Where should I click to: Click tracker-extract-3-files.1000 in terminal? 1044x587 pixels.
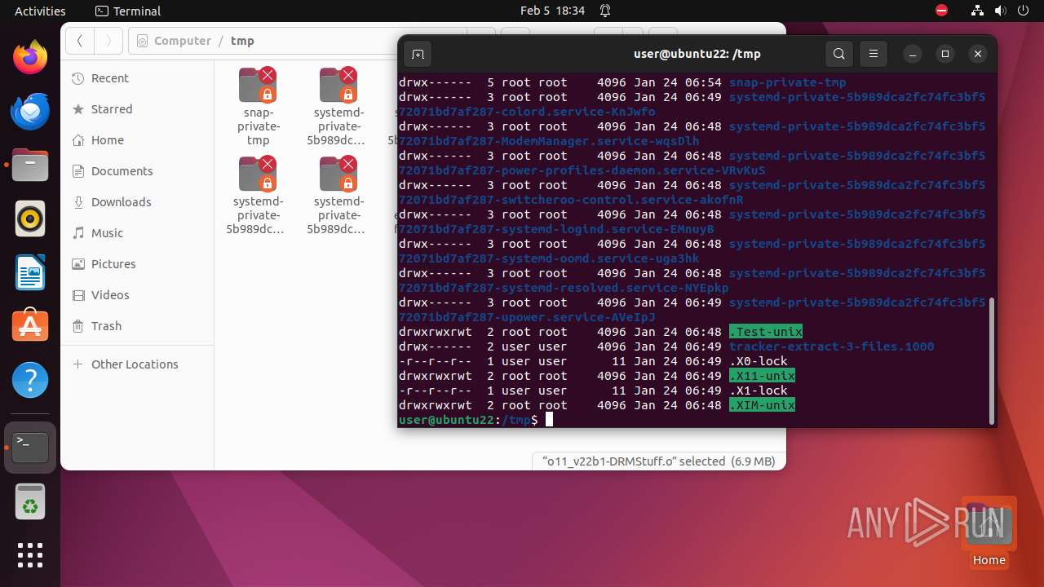point(832,346)
